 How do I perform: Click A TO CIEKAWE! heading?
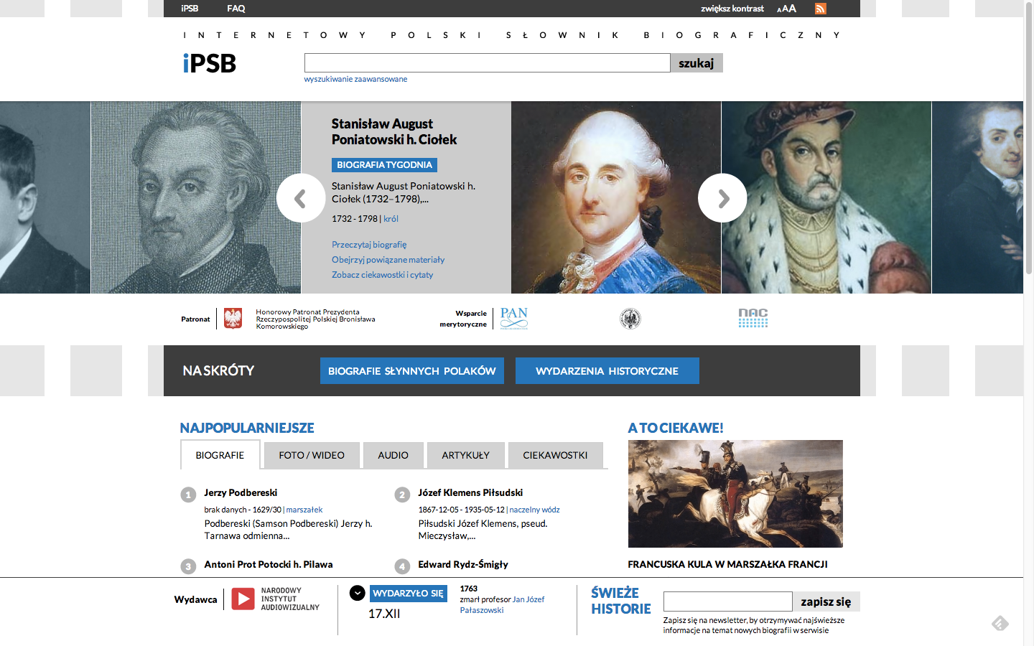(676, 428)
